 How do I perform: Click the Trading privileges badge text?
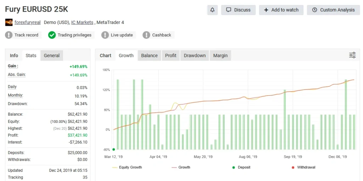(74, 35)
